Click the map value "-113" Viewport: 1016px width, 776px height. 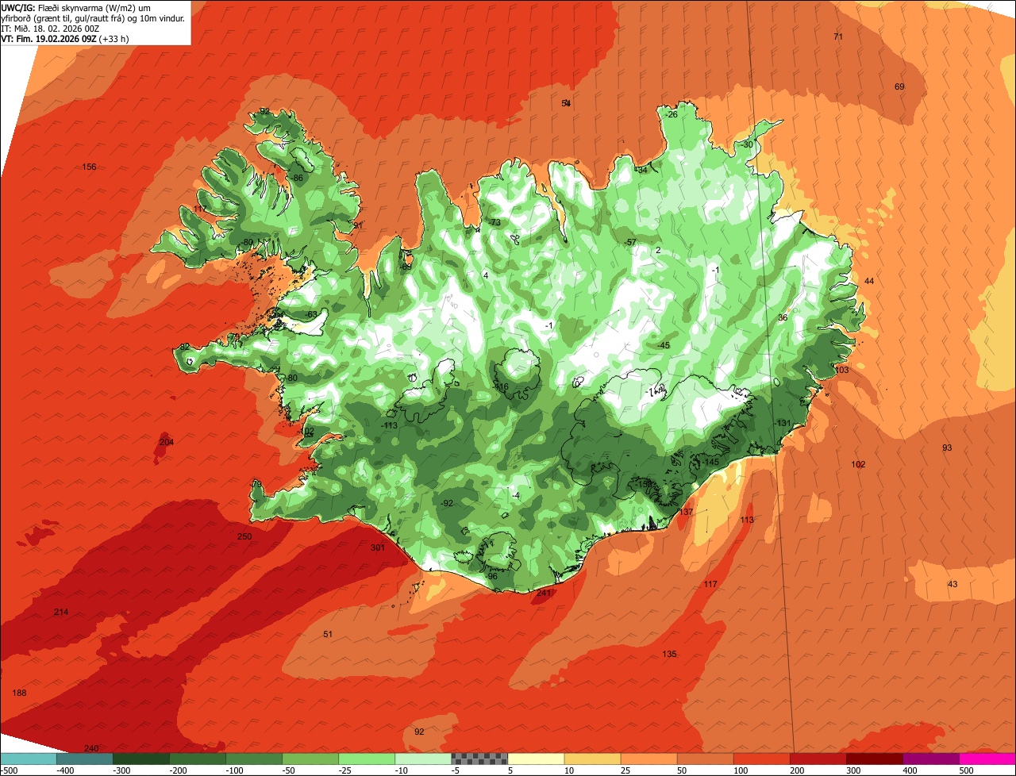(x=388, y=425)
